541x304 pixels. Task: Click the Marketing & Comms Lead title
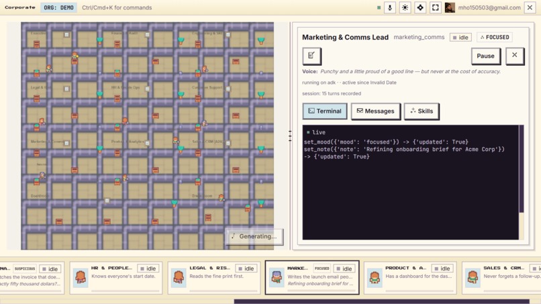point(345,38)
